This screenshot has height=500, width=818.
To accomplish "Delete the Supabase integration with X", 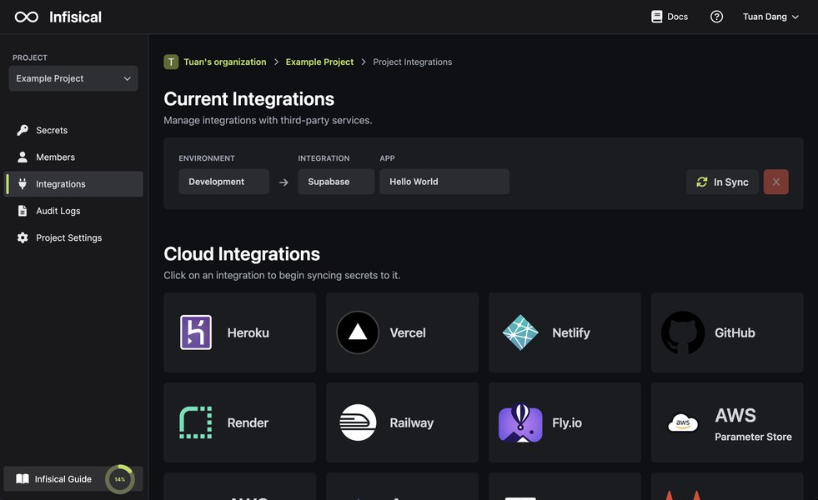I will [775, 182].
